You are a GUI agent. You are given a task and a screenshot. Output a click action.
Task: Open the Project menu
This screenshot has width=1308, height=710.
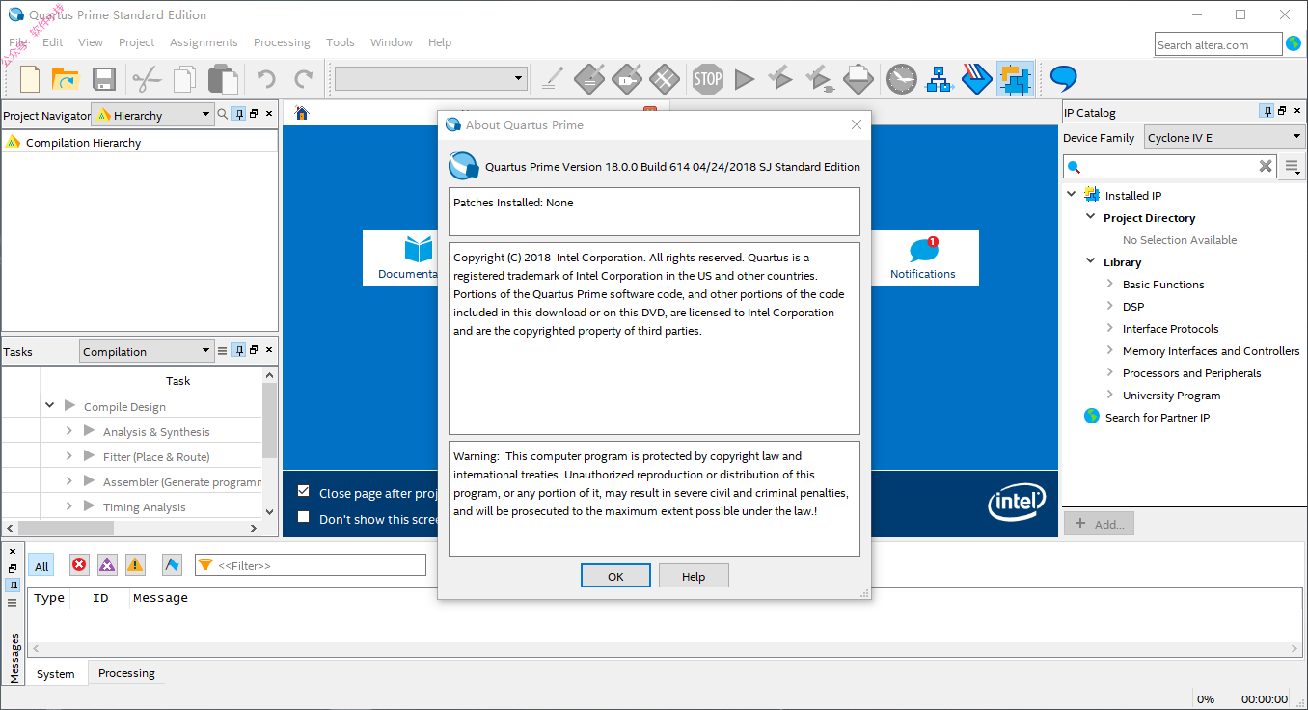coord(136,42)
